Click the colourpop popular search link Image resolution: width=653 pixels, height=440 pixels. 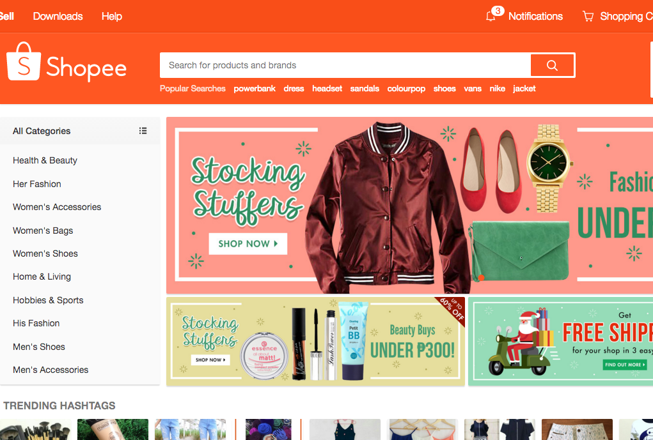click(406, 88)
